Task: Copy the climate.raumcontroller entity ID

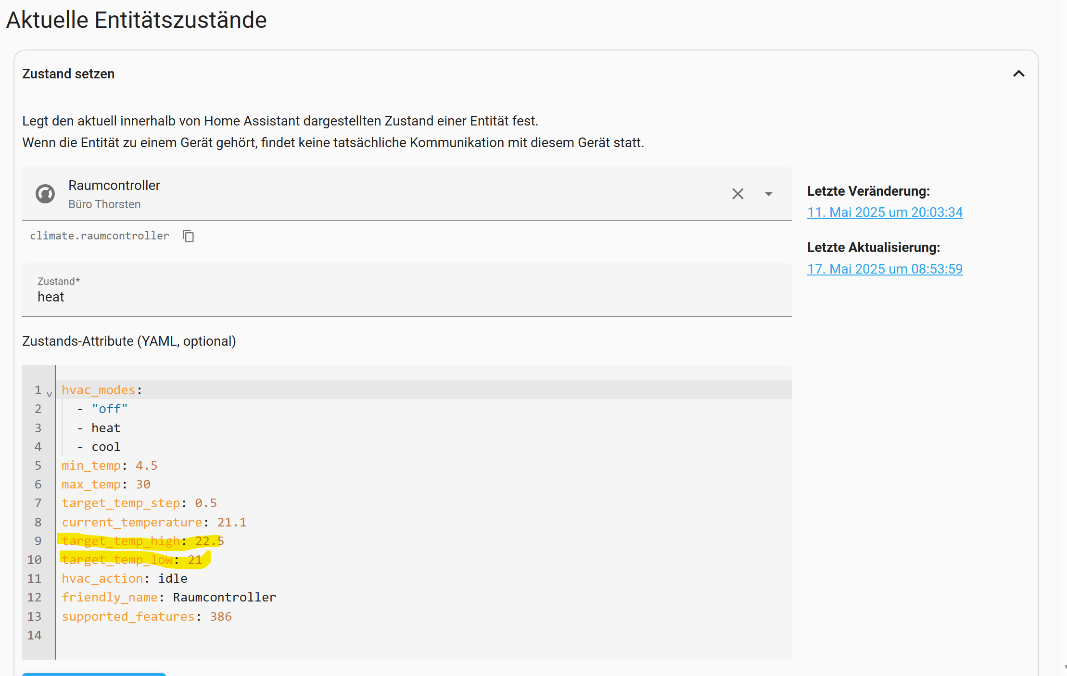Action: [x=188, y=236]
